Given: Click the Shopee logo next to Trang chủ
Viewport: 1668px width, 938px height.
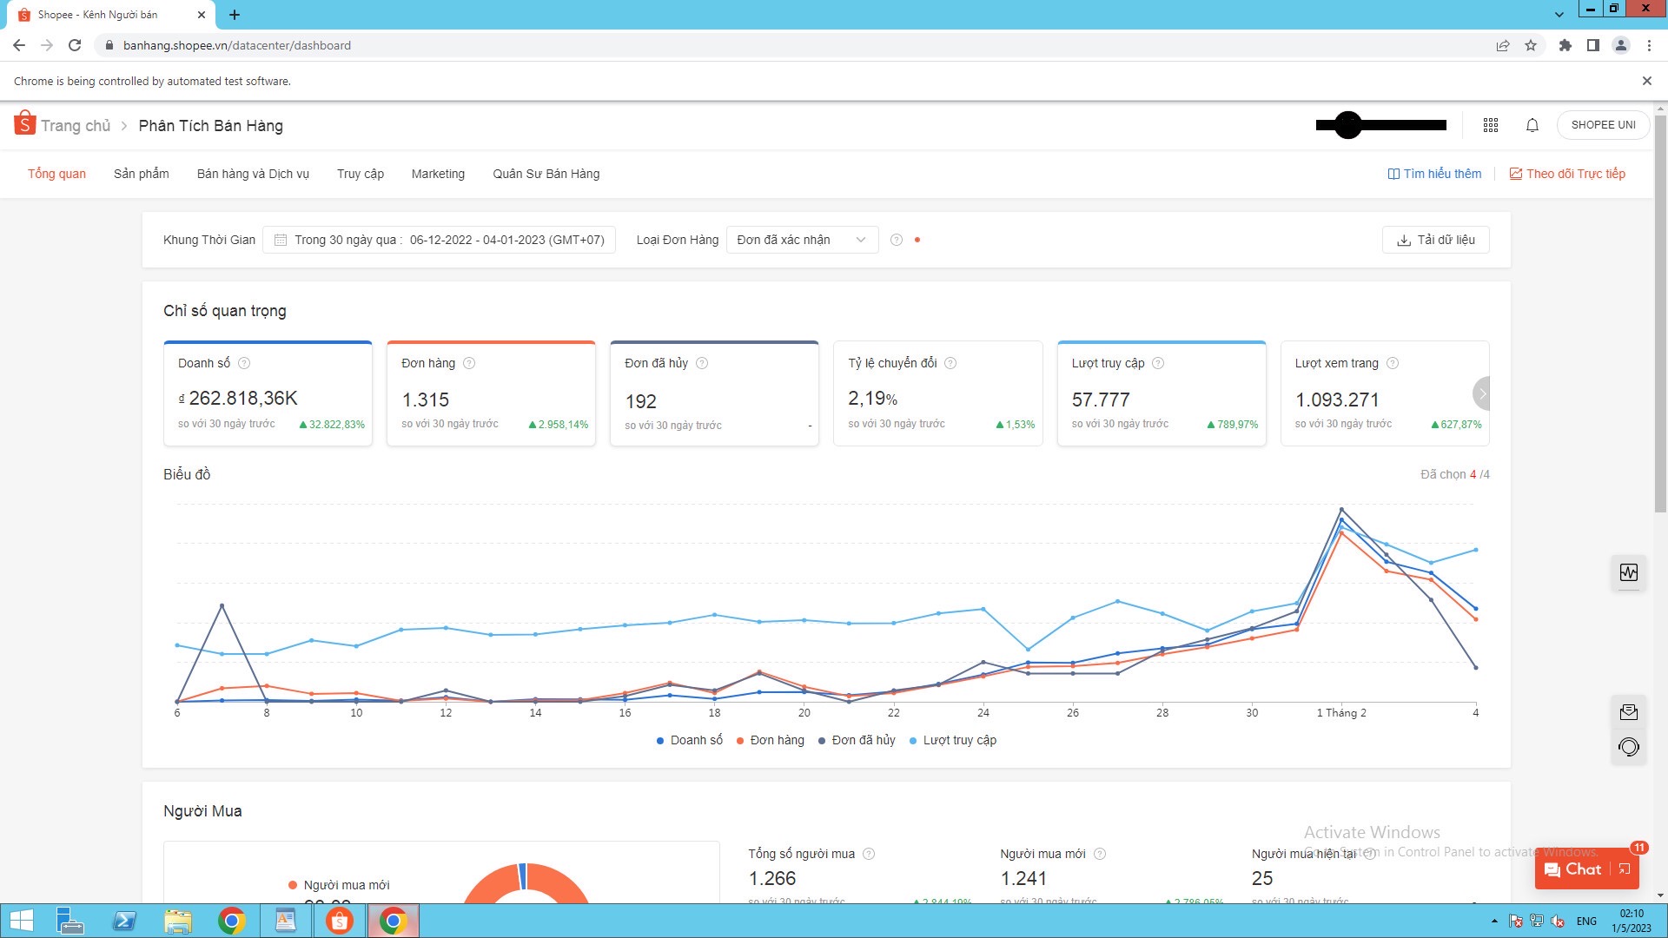Looking at the screenshot, I should (24, 124).
